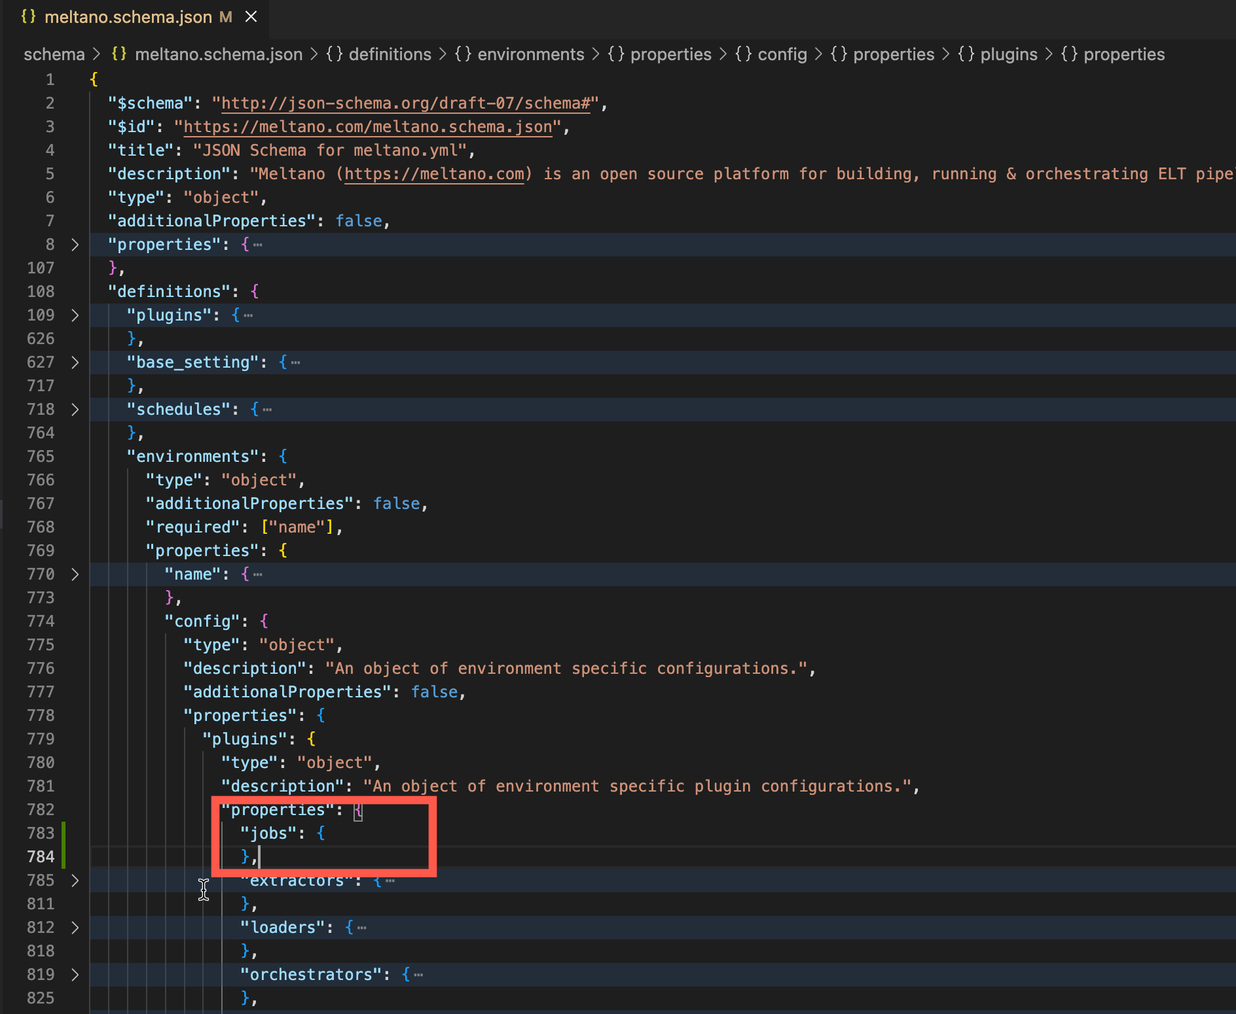
Task: Expand the folded properties block at line 8
Action: click(x=75, y=245)
